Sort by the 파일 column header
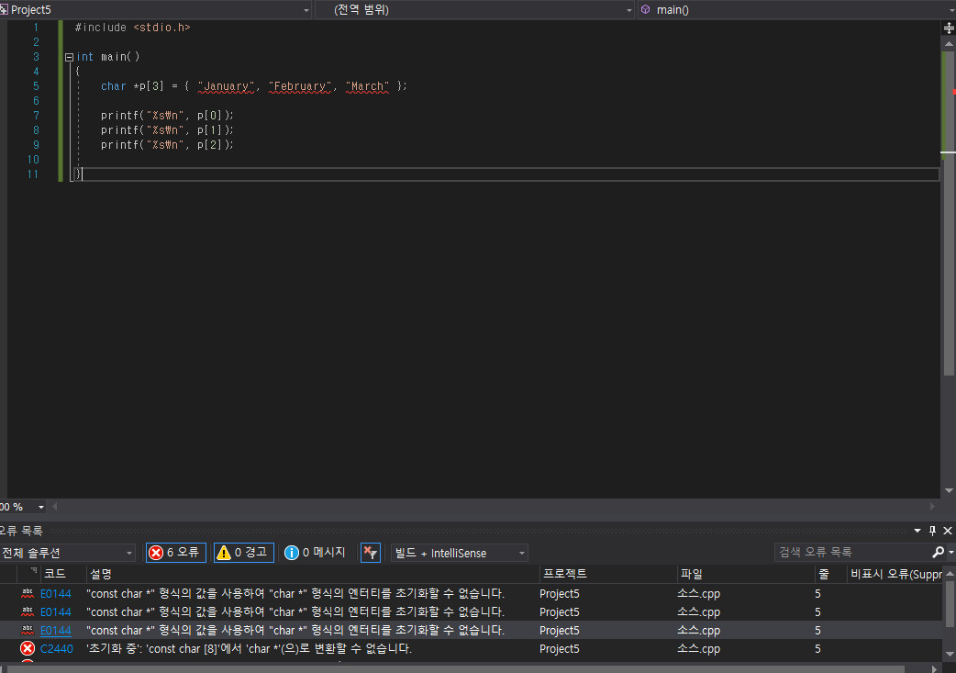Image resolution: width=956 pixels, height=673 pixels. (x=692, y=574)
